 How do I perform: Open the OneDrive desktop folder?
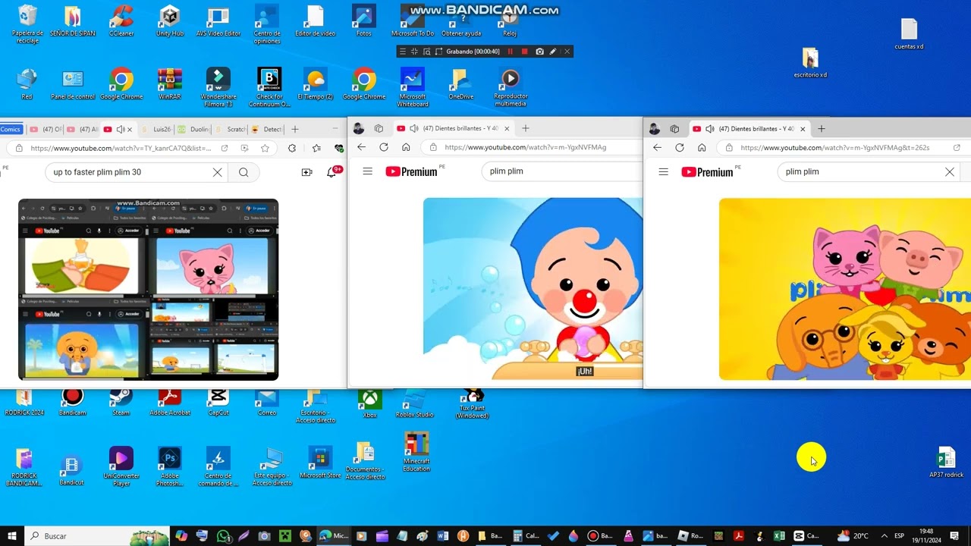[x=461, y=84]
